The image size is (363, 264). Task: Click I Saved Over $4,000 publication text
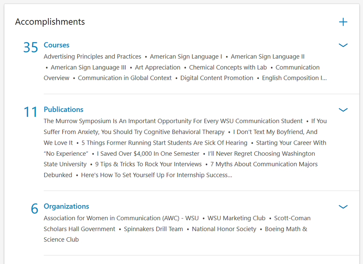coord(148,154)
